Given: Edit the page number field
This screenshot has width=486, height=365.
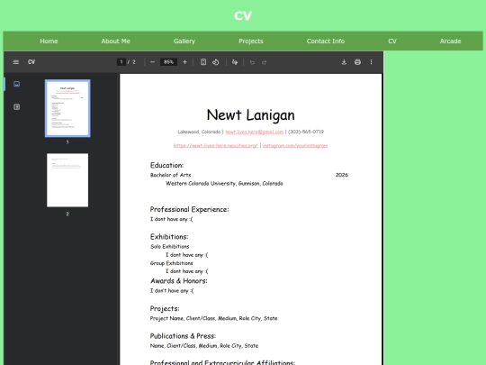Looking at the screenshot, I should click(121, 62).
